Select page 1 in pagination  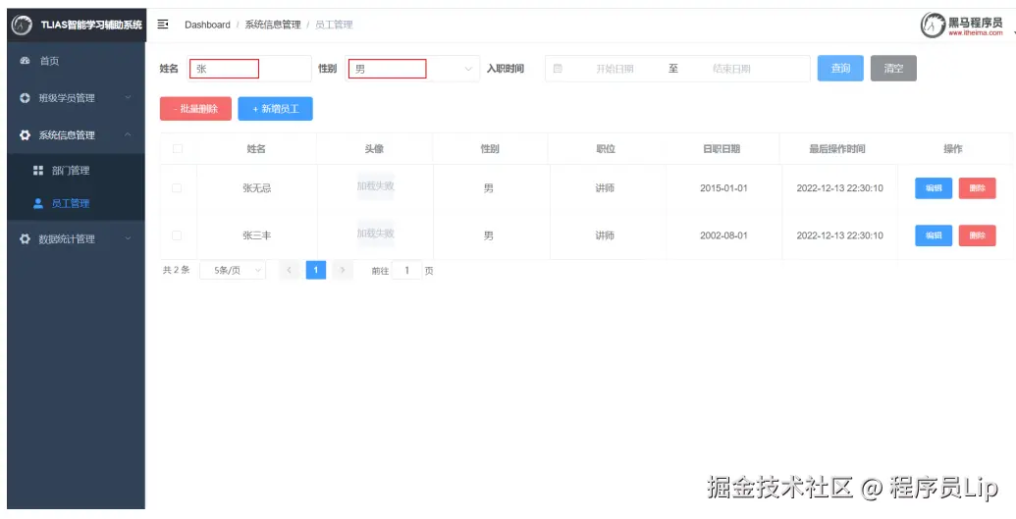(315, 270)
